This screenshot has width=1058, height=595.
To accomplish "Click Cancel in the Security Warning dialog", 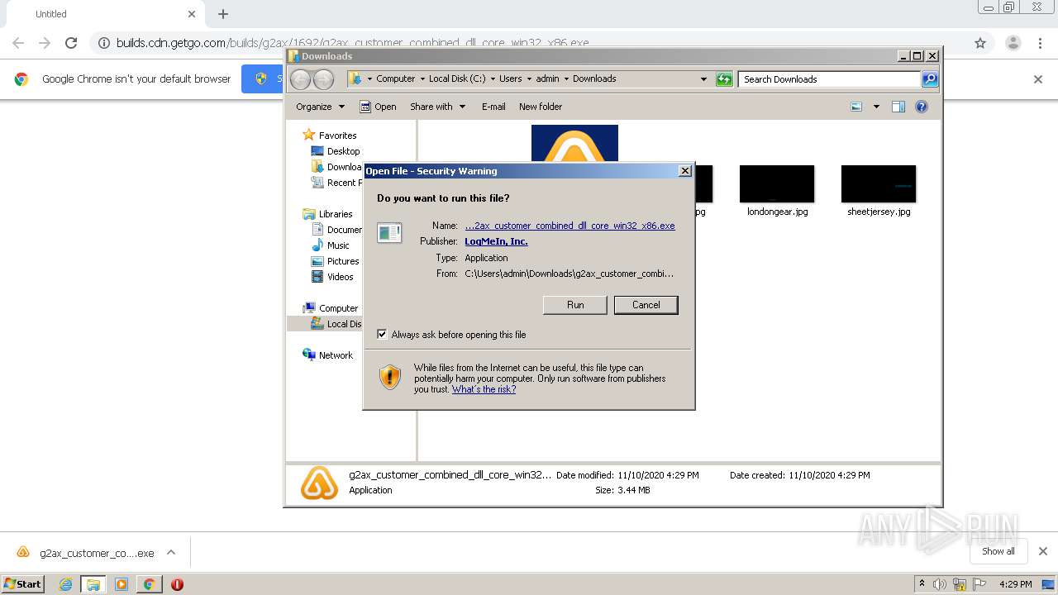I will (646, 305).
